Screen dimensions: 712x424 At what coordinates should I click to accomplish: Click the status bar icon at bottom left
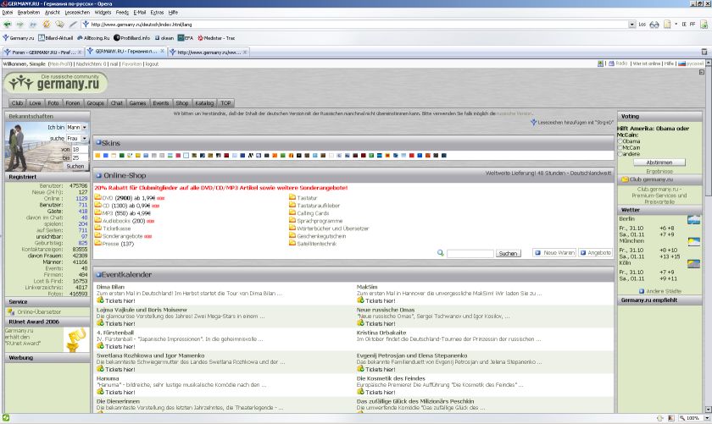pyautogui.click(x=6, y=417)
